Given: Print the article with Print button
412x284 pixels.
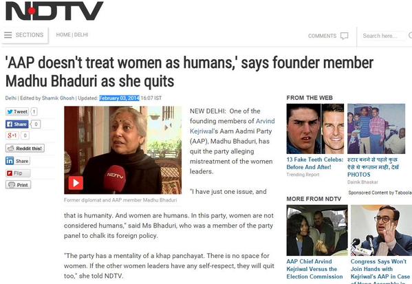Looking at the screenshot, I should tap(18, 185).
